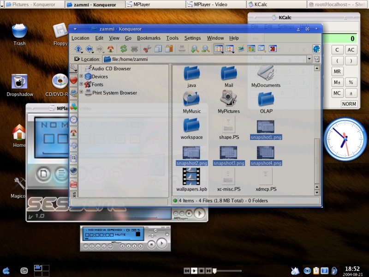Screen dimensions: 369x277
Task: Click the Zoom In magnifier icon
Action: 195,49
